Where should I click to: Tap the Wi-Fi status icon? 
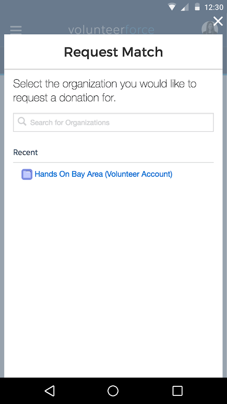pyautogui.click(x=172, y=7)
